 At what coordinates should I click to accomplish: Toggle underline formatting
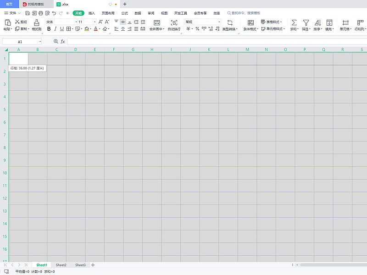[x=62, y=29]
